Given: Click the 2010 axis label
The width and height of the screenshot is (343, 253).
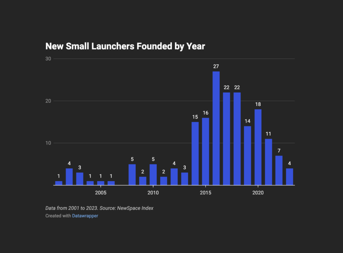Looking at the screenshot, I should coord(153,193).
